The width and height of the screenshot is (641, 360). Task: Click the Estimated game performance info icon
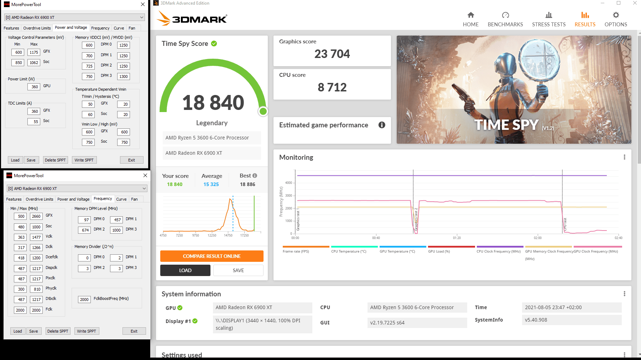coord(382,125)
